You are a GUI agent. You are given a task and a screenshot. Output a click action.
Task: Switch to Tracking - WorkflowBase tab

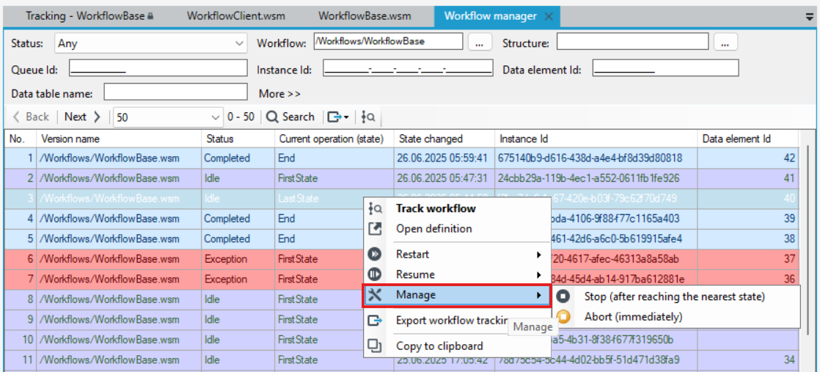point(89,15)
